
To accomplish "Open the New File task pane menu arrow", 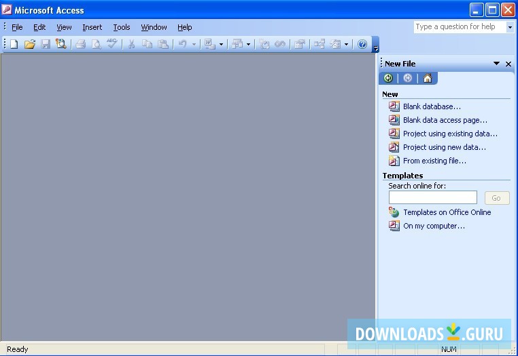I will tap(496, 63).
